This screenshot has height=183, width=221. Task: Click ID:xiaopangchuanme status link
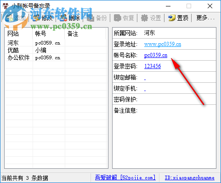(190, 178)
